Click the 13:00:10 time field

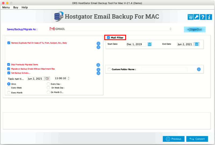pos(61,78)
